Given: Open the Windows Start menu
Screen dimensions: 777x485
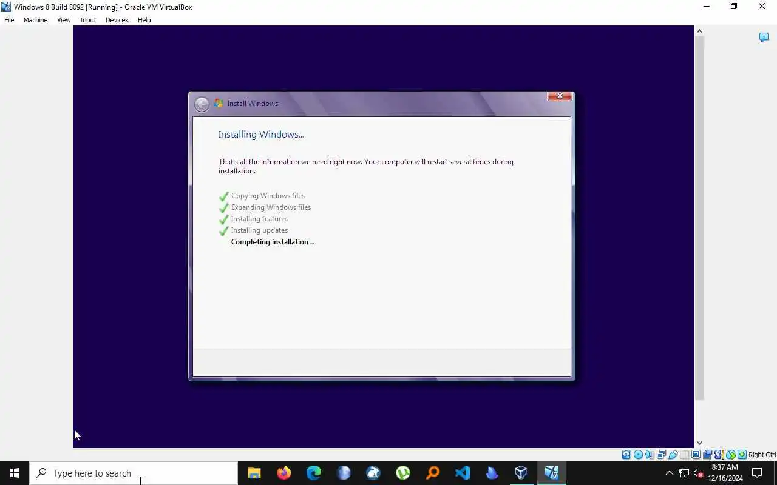Looking at the screenshot, I should coord(15,473).
